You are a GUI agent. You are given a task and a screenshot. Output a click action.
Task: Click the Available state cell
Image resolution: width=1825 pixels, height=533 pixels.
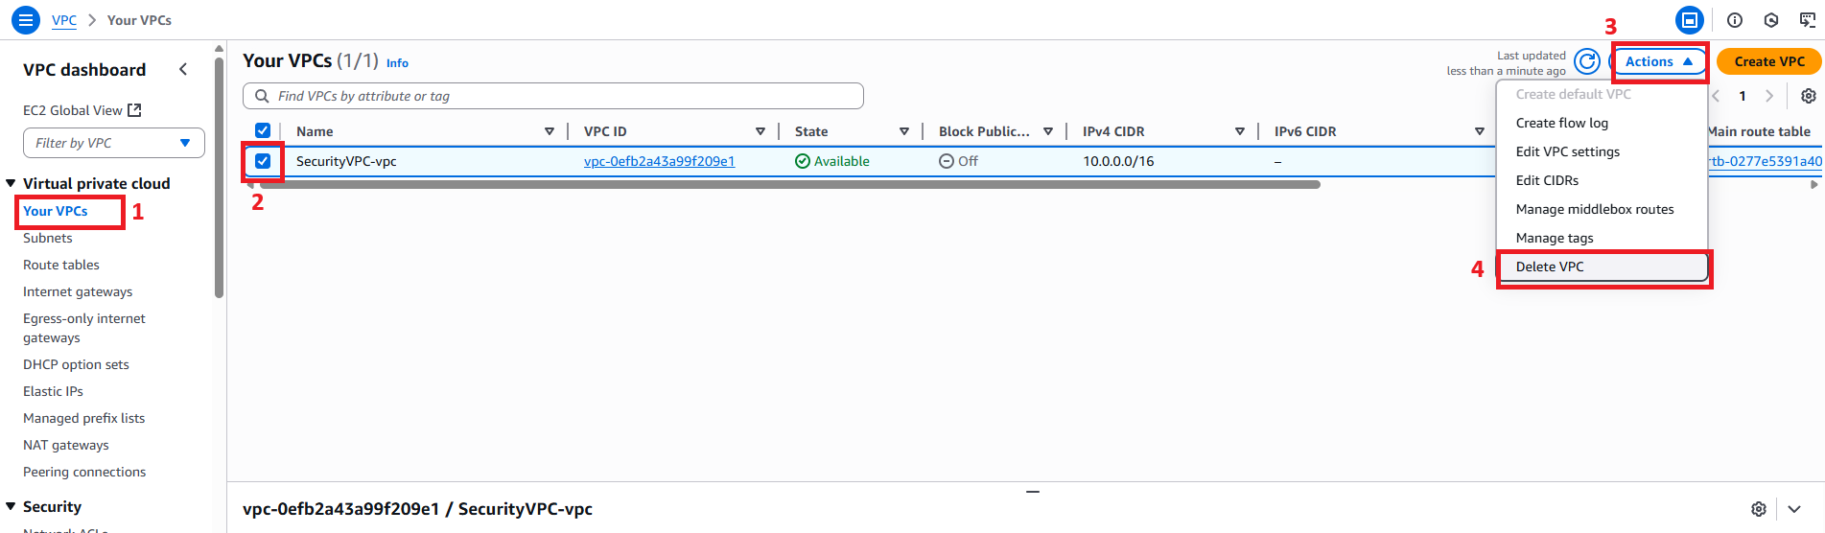[832, 161]
